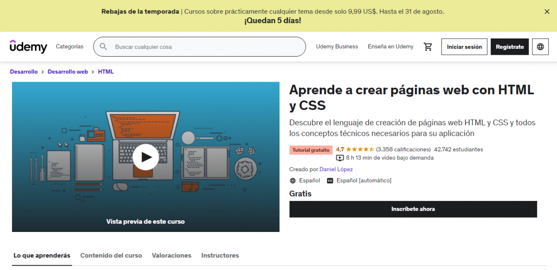Switch to Instructores tab

click(220, 256)
